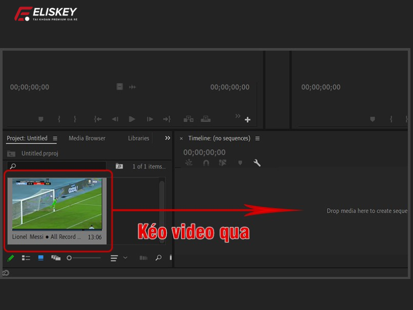Switch to the Media Browser tab
413x310 pixels.
(87, 138)
